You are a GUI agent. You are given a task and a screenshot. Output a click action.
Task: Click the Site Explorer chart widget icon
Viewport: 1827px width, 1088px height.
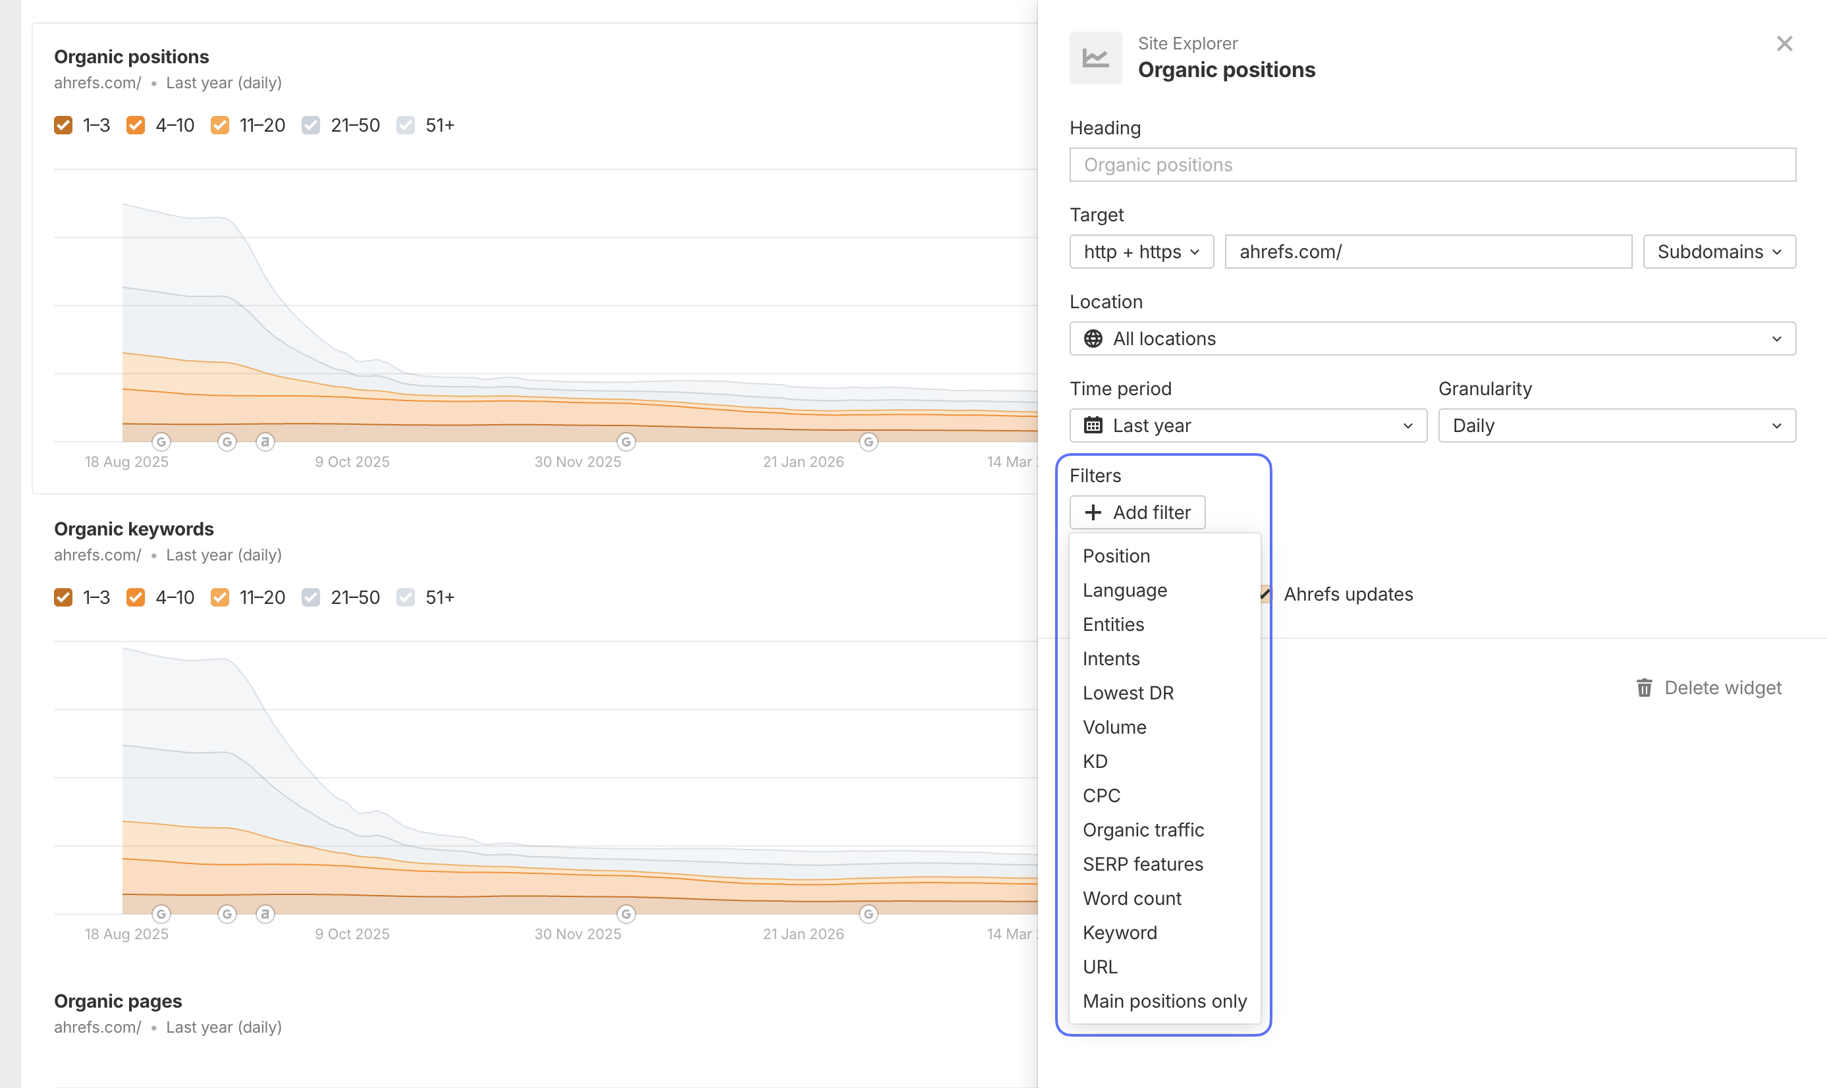1095,58
